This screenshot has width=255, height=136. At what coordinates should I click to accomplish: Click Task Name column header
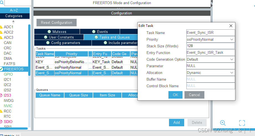pyautogui.click(x=45, y=54)
